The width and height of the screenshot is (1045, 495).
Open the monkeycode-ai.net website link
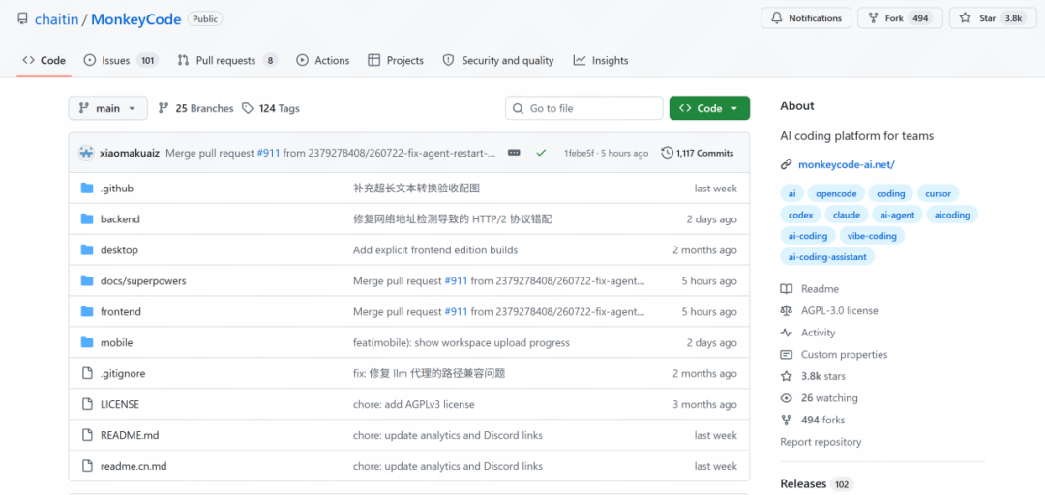coord(846,164)
